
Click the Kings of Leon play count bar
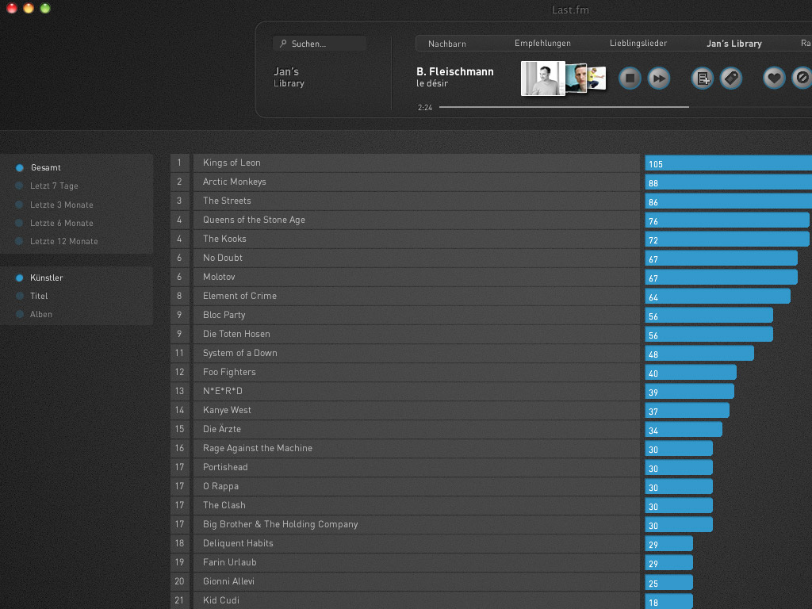(728, 163)
